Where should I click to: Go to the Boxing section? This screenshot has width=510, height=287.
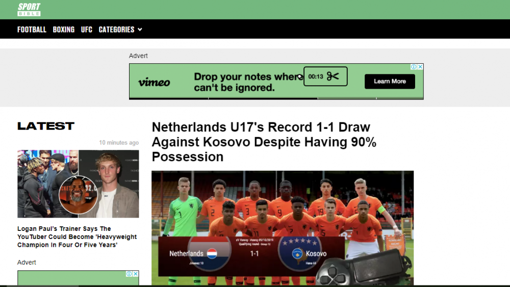(x=63, y=30)
